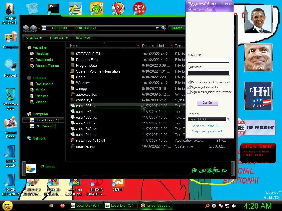Viewport: 282px width, 211px height.
Task: Open the ULTRA CD BLOATW desktop shortcut
Action: pyautogui.click(x=32, y=187)
